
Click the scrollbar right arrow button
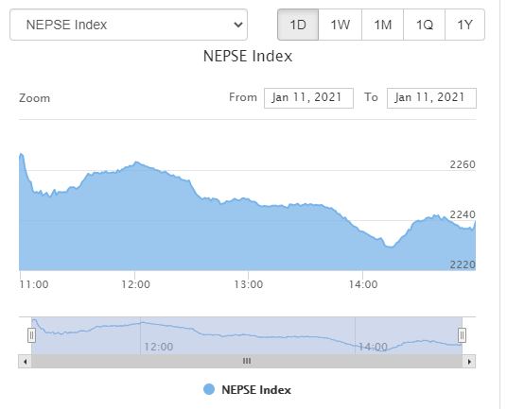coord(469,361)
